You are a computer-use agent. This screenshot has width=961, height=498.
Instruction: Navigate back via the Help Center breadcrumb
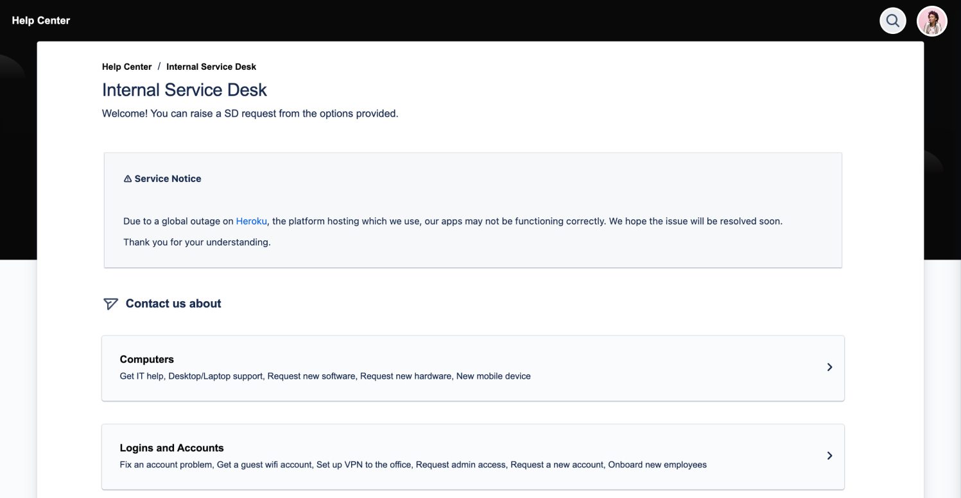click(126, 67)
